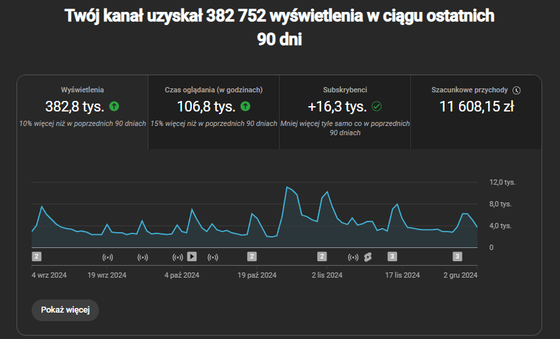Screen dimensions: 560x339
Task: Click the '2' marker above 4 wrz 2024
Action: click(x=37, y=257)
